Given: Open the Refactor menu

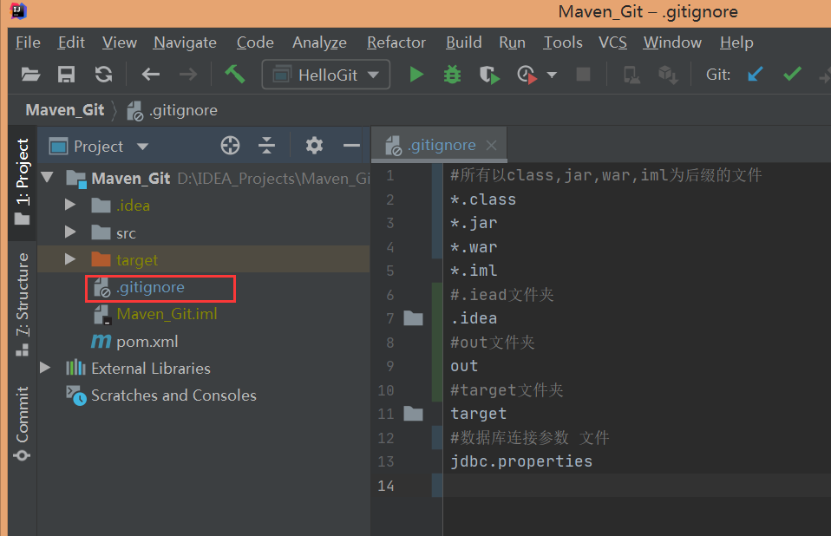Looking at the screenshot, I should [x=396, y=42].
